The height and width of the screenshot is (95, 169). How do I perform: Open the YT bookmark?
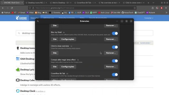(x=14, y=13)
